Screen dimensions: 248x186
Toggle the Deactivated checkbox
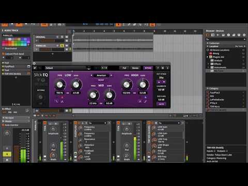3,49
